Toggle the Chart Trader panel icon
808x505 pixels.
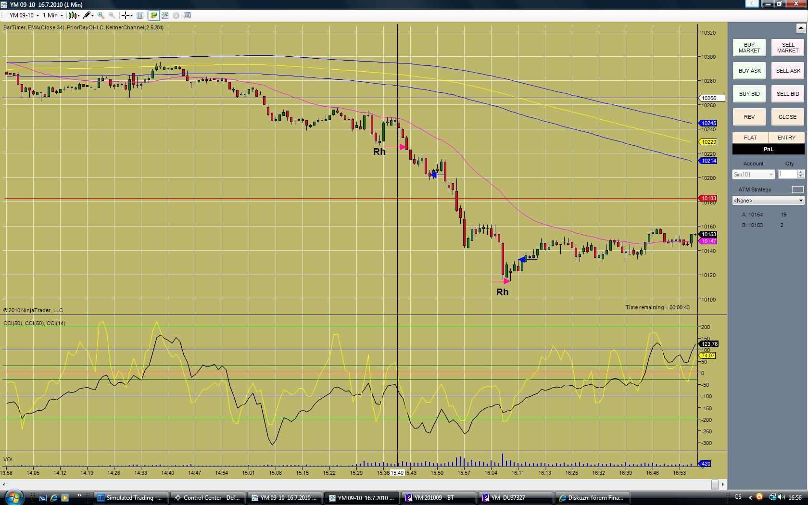154,15
